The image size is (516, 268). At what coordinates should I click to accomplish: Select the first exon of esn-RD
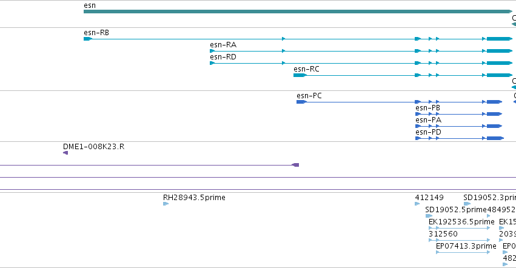click(212, 63)
